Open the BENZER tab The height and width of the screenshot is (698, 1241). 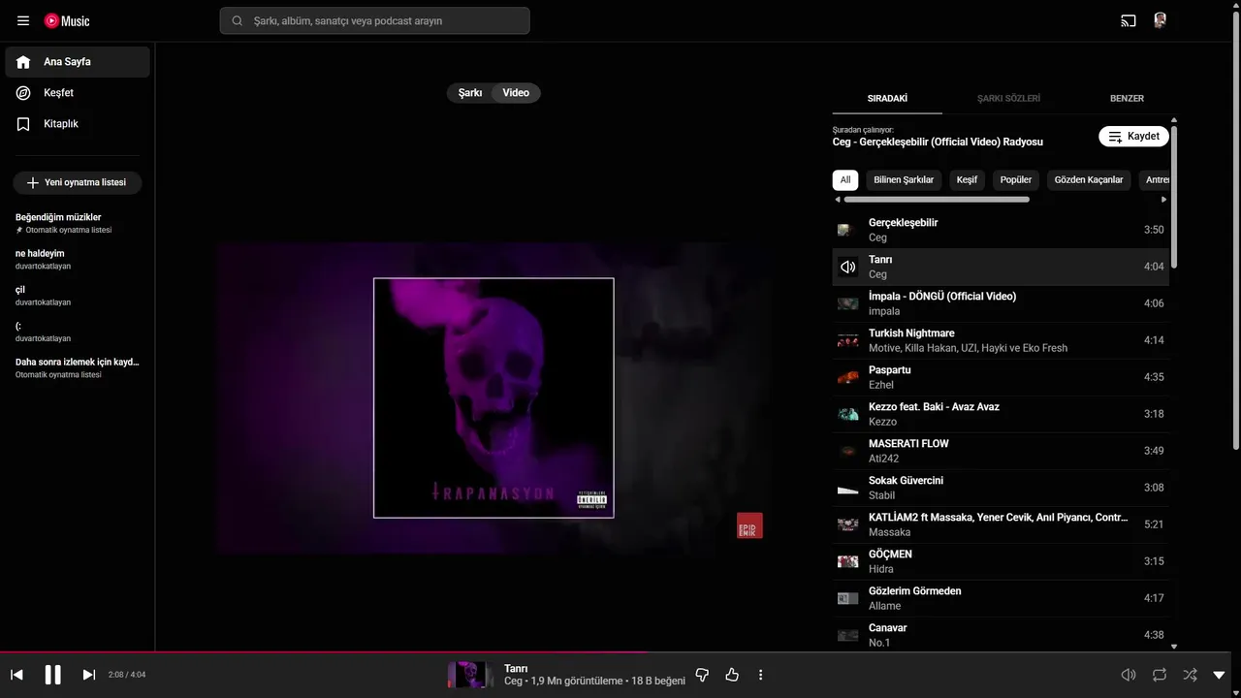[x=1127, y=98]
